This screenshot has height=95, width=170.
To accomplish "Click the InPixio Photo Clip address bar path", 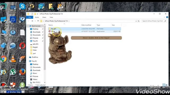I will click(56, 21).
